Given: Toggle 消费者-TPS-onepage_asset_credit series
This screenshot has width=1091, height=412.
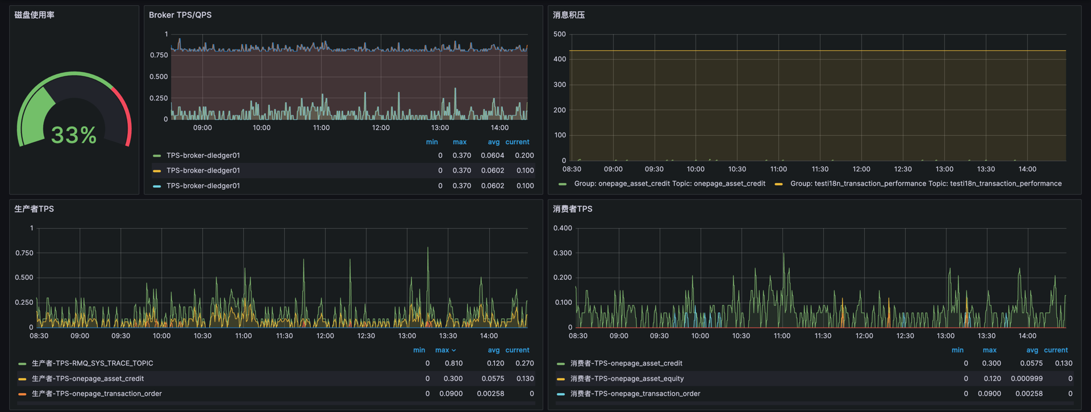Looking at the screenshot, I should click(x=626, y=363).
